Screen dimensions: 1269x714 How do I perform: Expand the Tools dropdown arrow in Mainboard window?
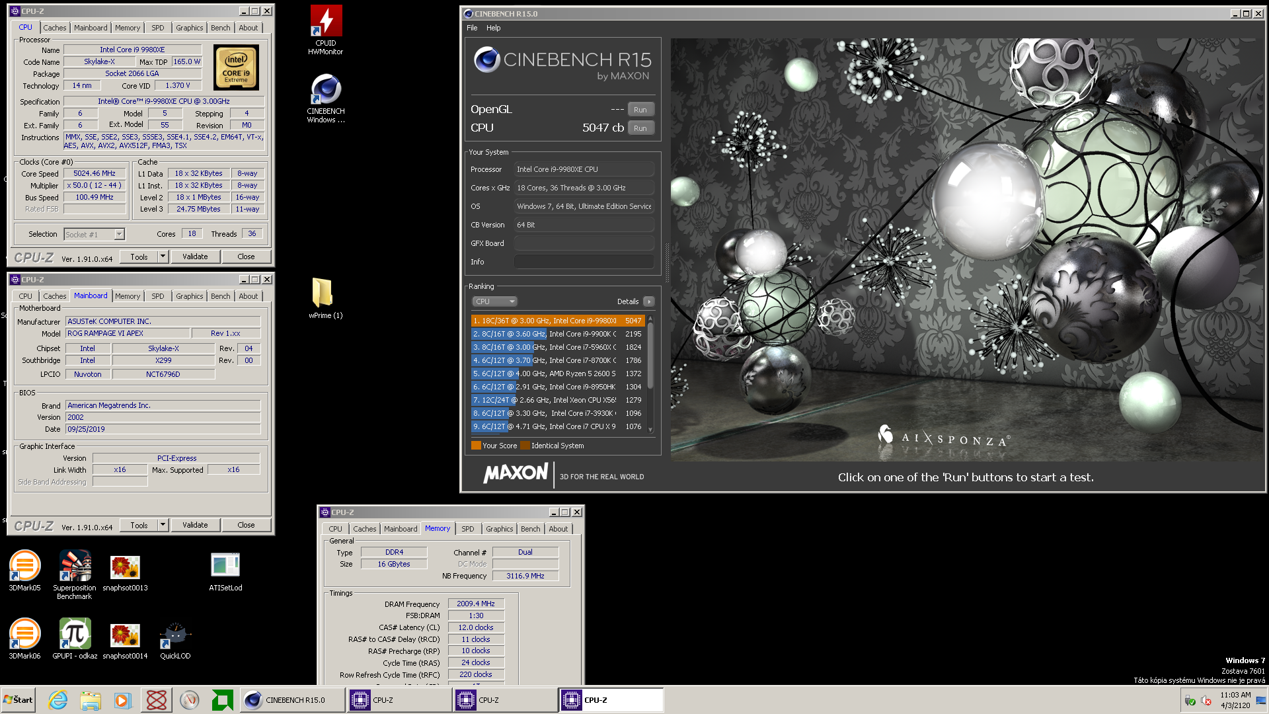click(x=163, y=525)
